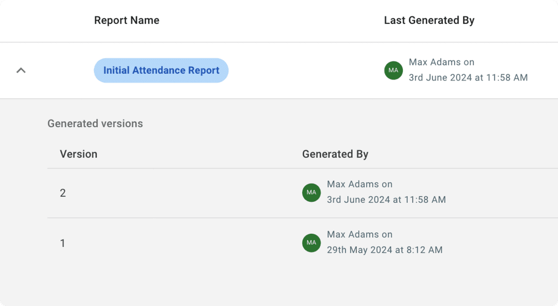The height and width of the screenshot is (306, 558).
Task: Click the Generated versions section label
Action: click(95, 124)
